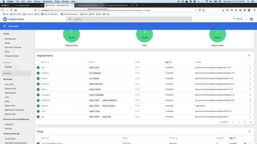Open the Deployments filter icon
The image size is (257, 144).
pos(249,56)
